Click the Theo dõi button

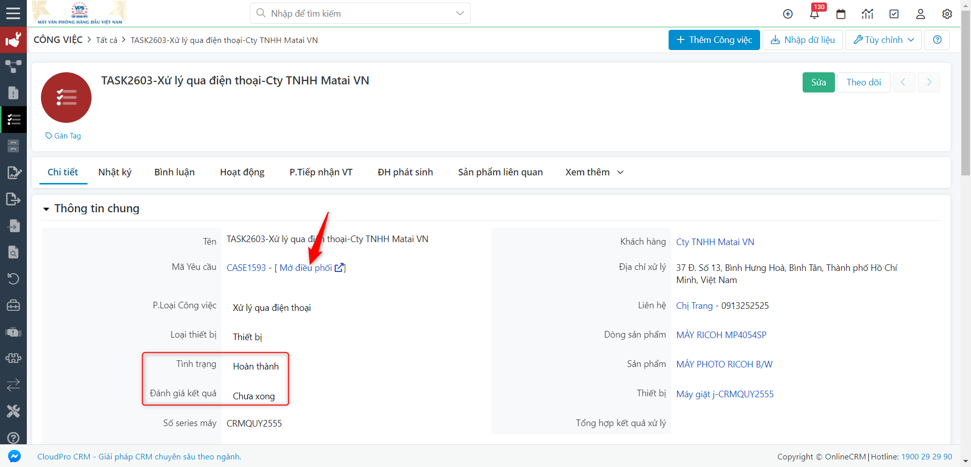[x=864, y=82]
